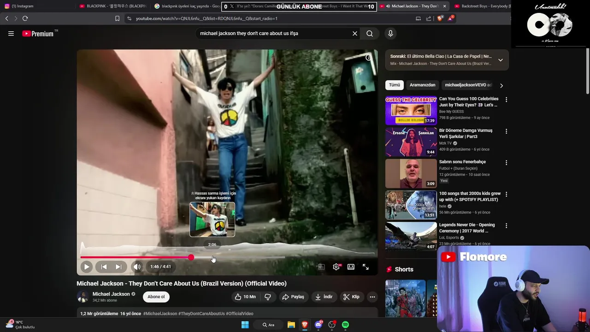Open the 16°C weather widget

(x=21, y=324)
